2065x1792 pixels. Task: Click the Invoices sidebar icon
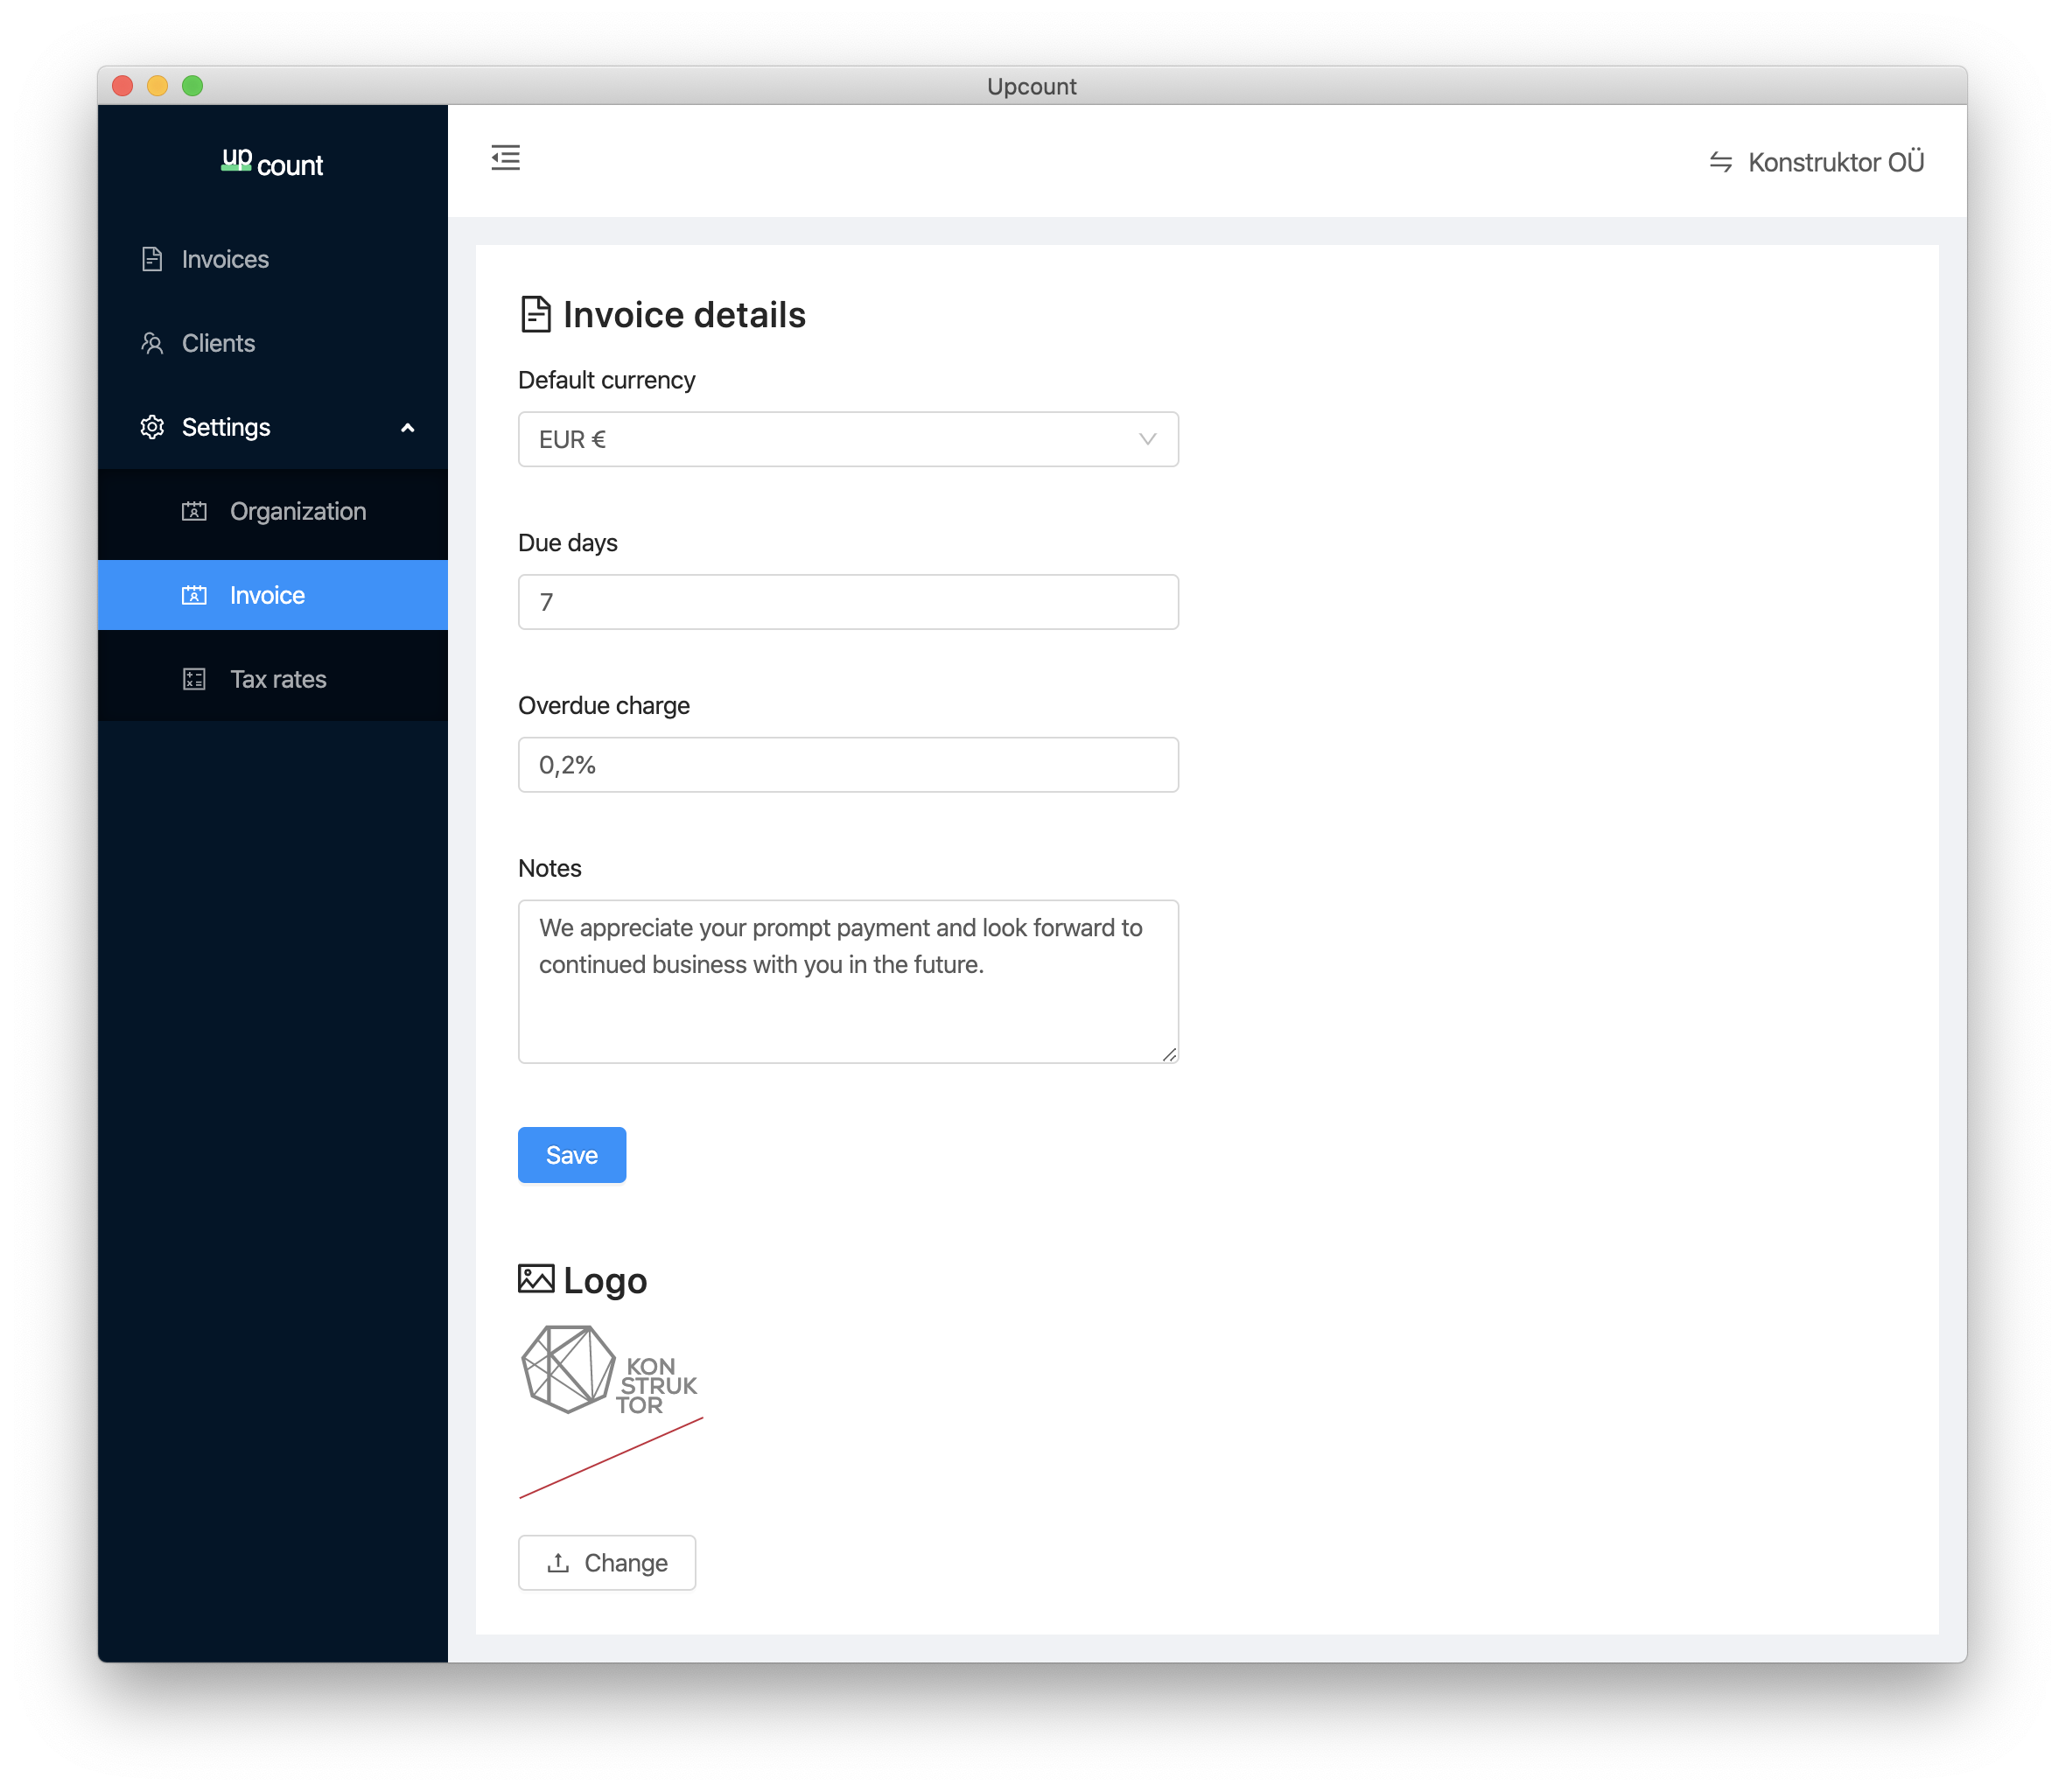[155, 258]
